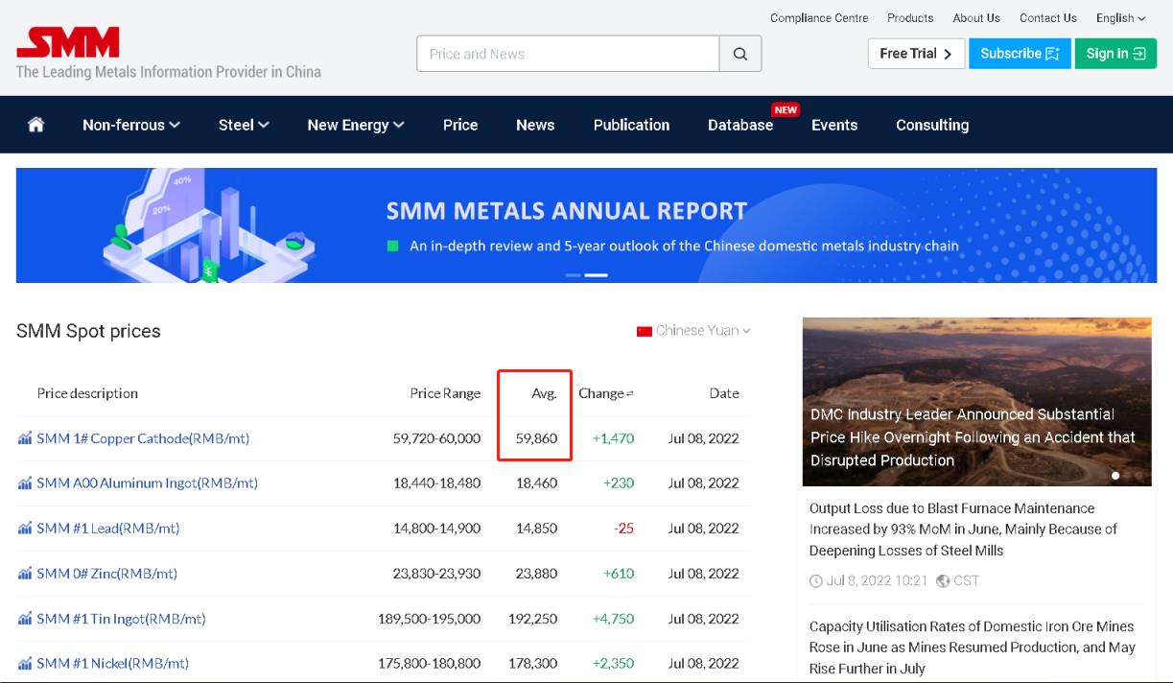This screenshot has height=683, width=1173.
Task: Click the search magnifier button
Action: [x=740, y=54]
